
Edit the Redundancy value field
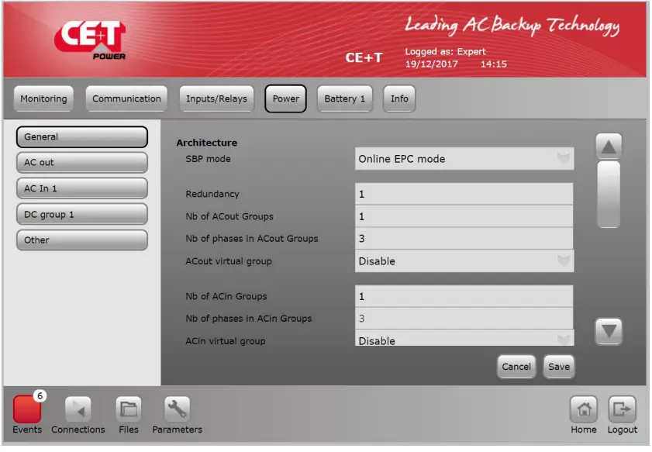(x=464, y=194)
